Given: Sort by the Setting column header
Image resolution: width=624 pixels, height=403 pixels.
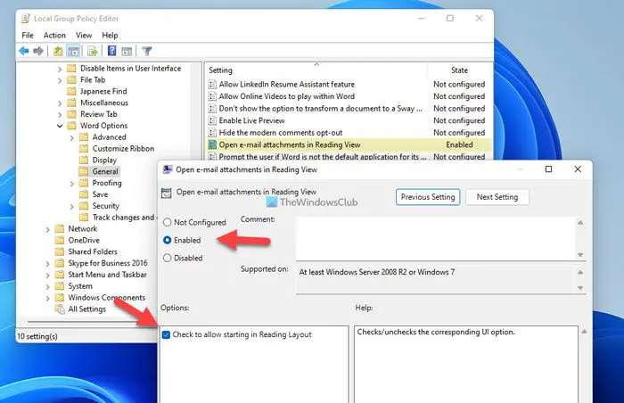Looking at the screenshot, I should (317, 70).
